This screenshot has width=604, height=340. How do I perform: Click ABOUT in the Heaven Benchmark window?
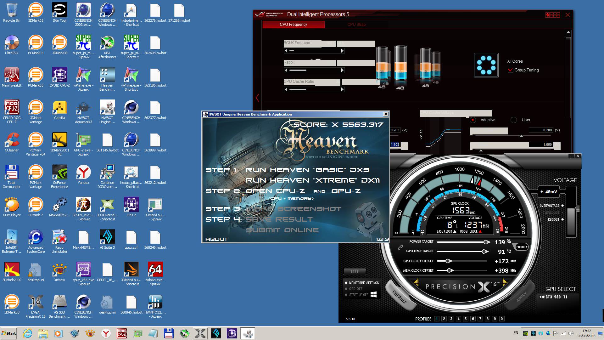tap(216, 239)
